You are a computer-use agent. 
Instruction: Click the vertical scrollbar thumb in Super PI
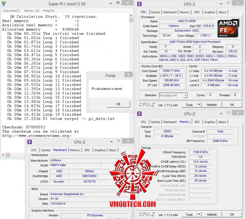(131, 20)
